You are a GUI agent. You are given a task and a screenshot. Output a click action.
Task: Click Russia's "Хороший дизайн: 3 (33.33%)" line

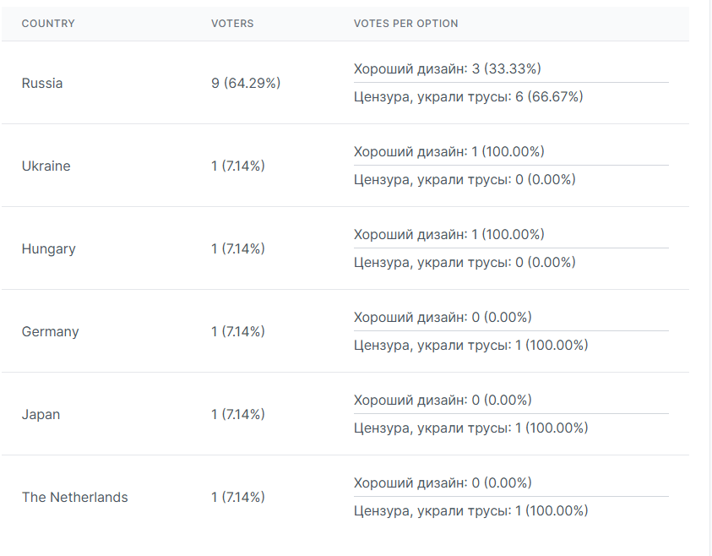point(448,68)
